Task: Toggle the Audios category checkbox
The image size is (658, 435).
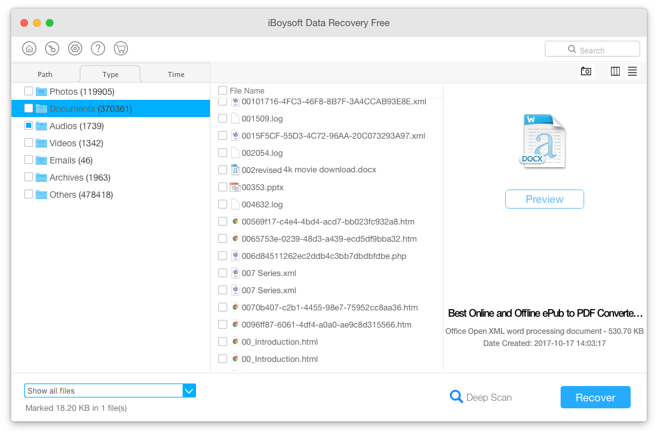Action: (x=29, y=126)
